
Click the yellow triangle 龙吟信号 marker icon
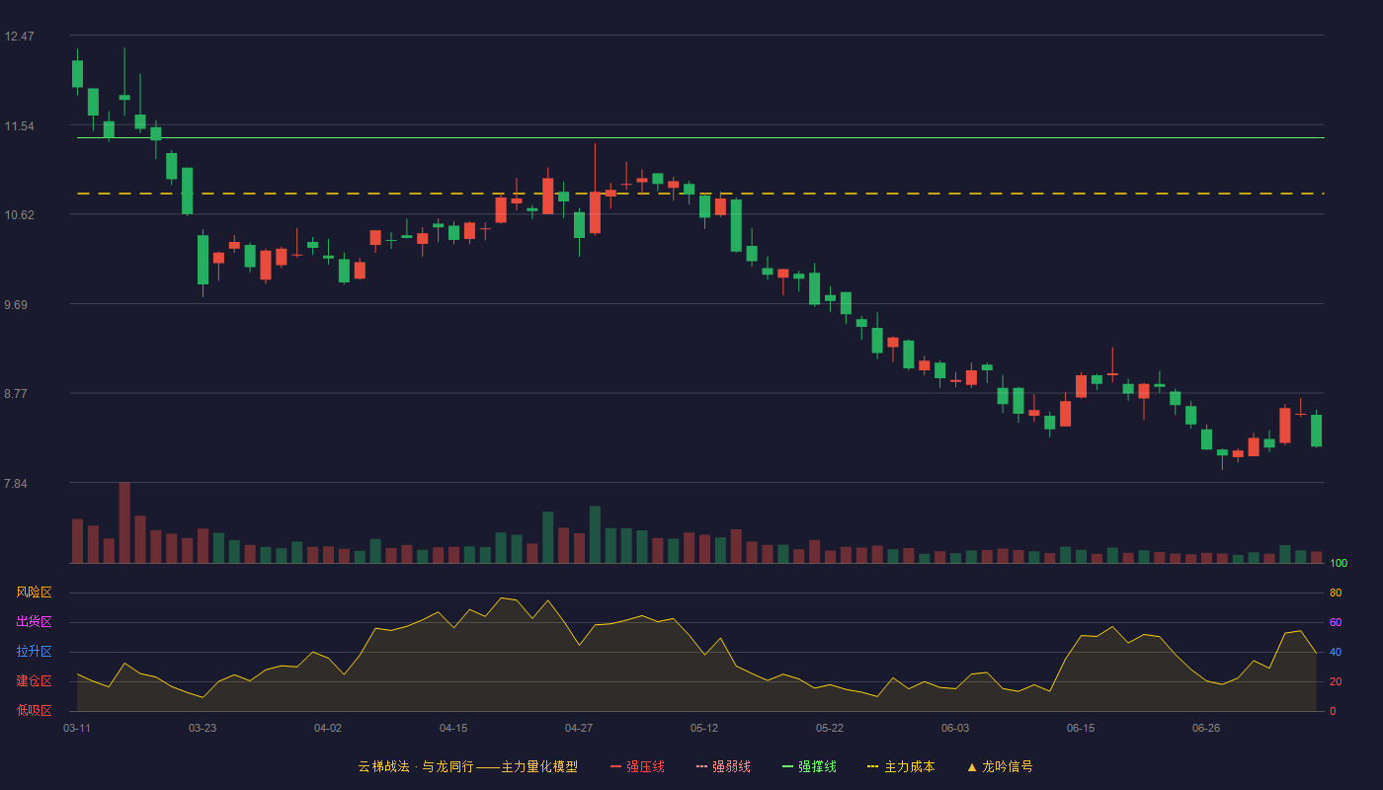pos(972,766)
